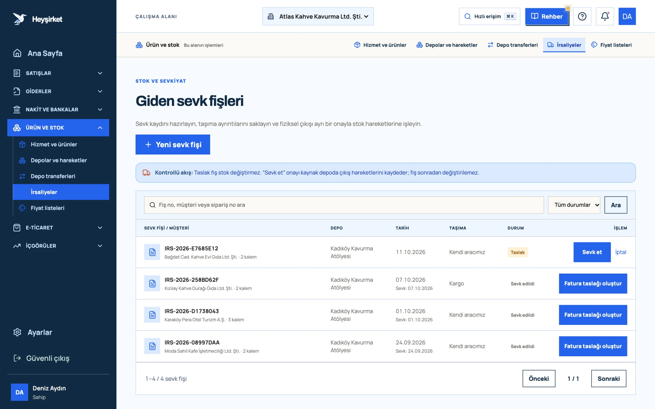Image resolution: width=655 pixels, height=409 pixels.
Task: Expand the GİDERLER sidebar section
Action: (58, 91)
